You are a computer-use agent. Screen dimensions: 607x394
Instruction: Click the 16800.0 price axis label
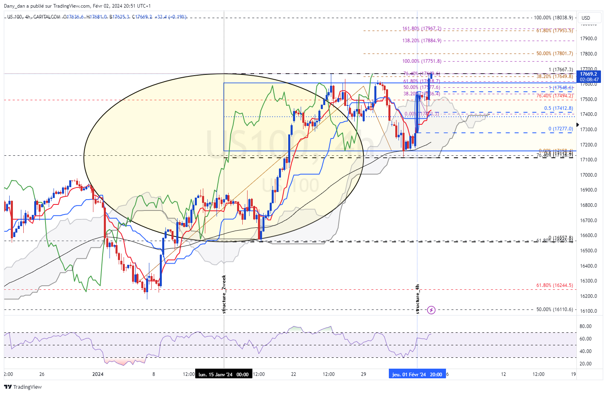(588, 205)
